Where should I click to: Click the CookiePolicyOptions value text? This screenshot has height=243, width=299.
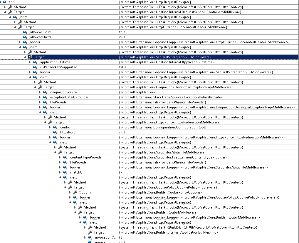(x=160, y=192)
